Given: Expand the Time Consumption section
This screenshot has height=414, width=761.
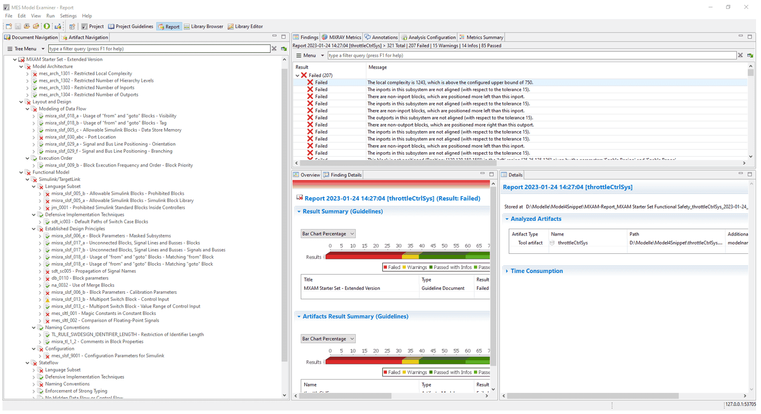Looking at the screenshot, I should click(x=536, y=271).
